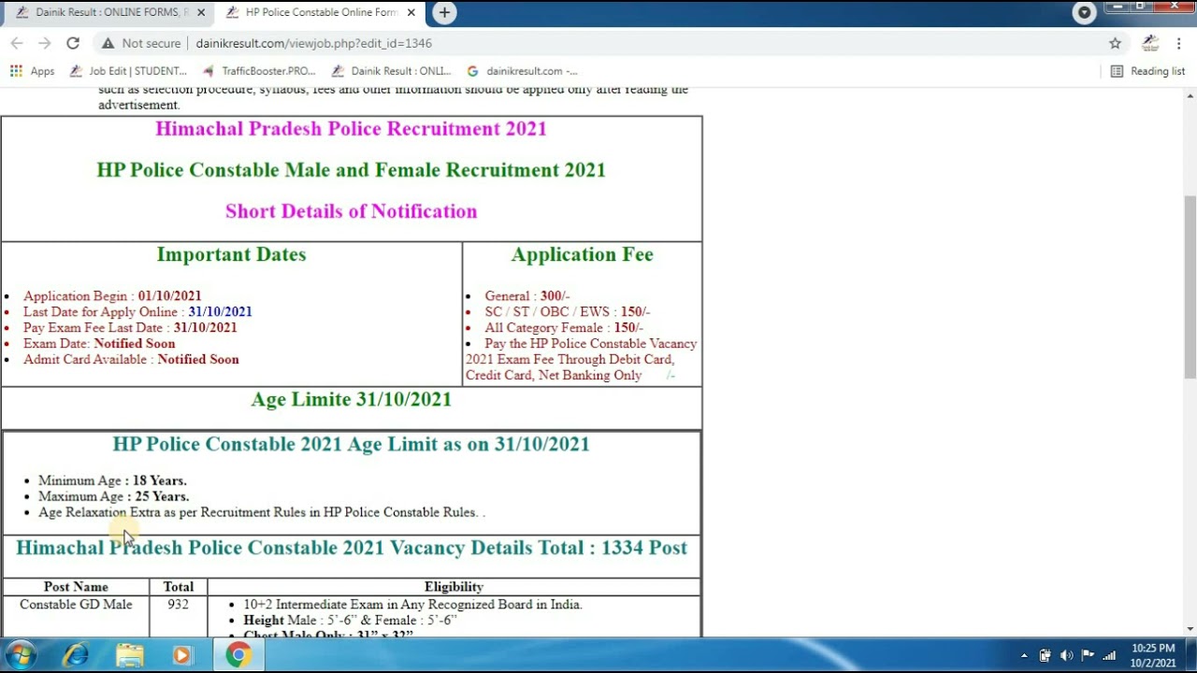Click All Category Female : 150/- line
The width and height of the screenshot is (1197, 673).
[563, 327]
